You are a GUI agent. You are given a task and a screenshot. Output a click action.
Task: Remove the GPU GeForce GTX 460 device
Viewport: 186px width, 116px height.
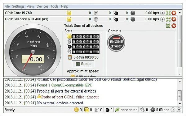click(174, 19)
